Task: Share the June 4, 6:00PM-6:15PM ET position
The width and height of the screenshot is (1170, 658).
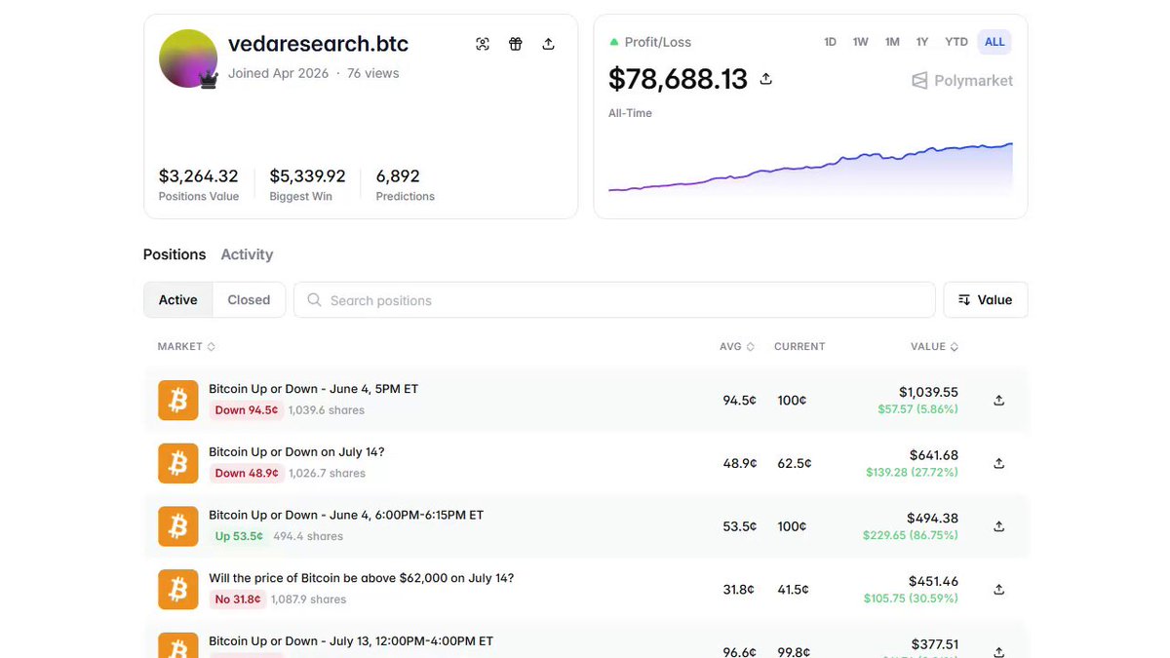Action: (x=998, y=526)
